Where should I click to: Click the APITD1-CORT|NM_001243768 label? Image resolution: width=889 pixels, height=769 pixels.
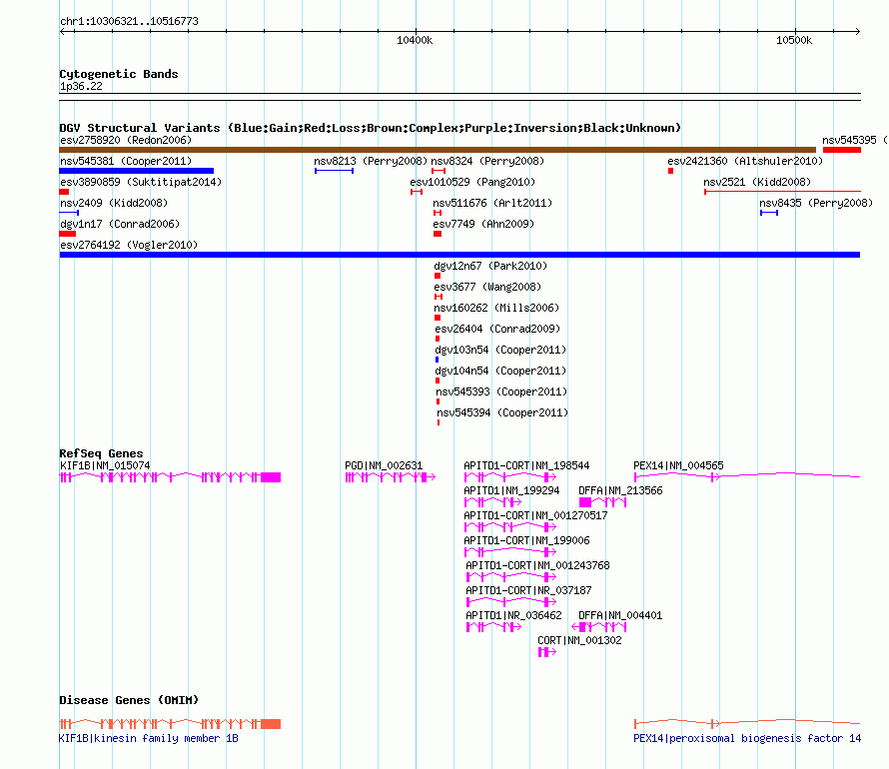[537, 565]
